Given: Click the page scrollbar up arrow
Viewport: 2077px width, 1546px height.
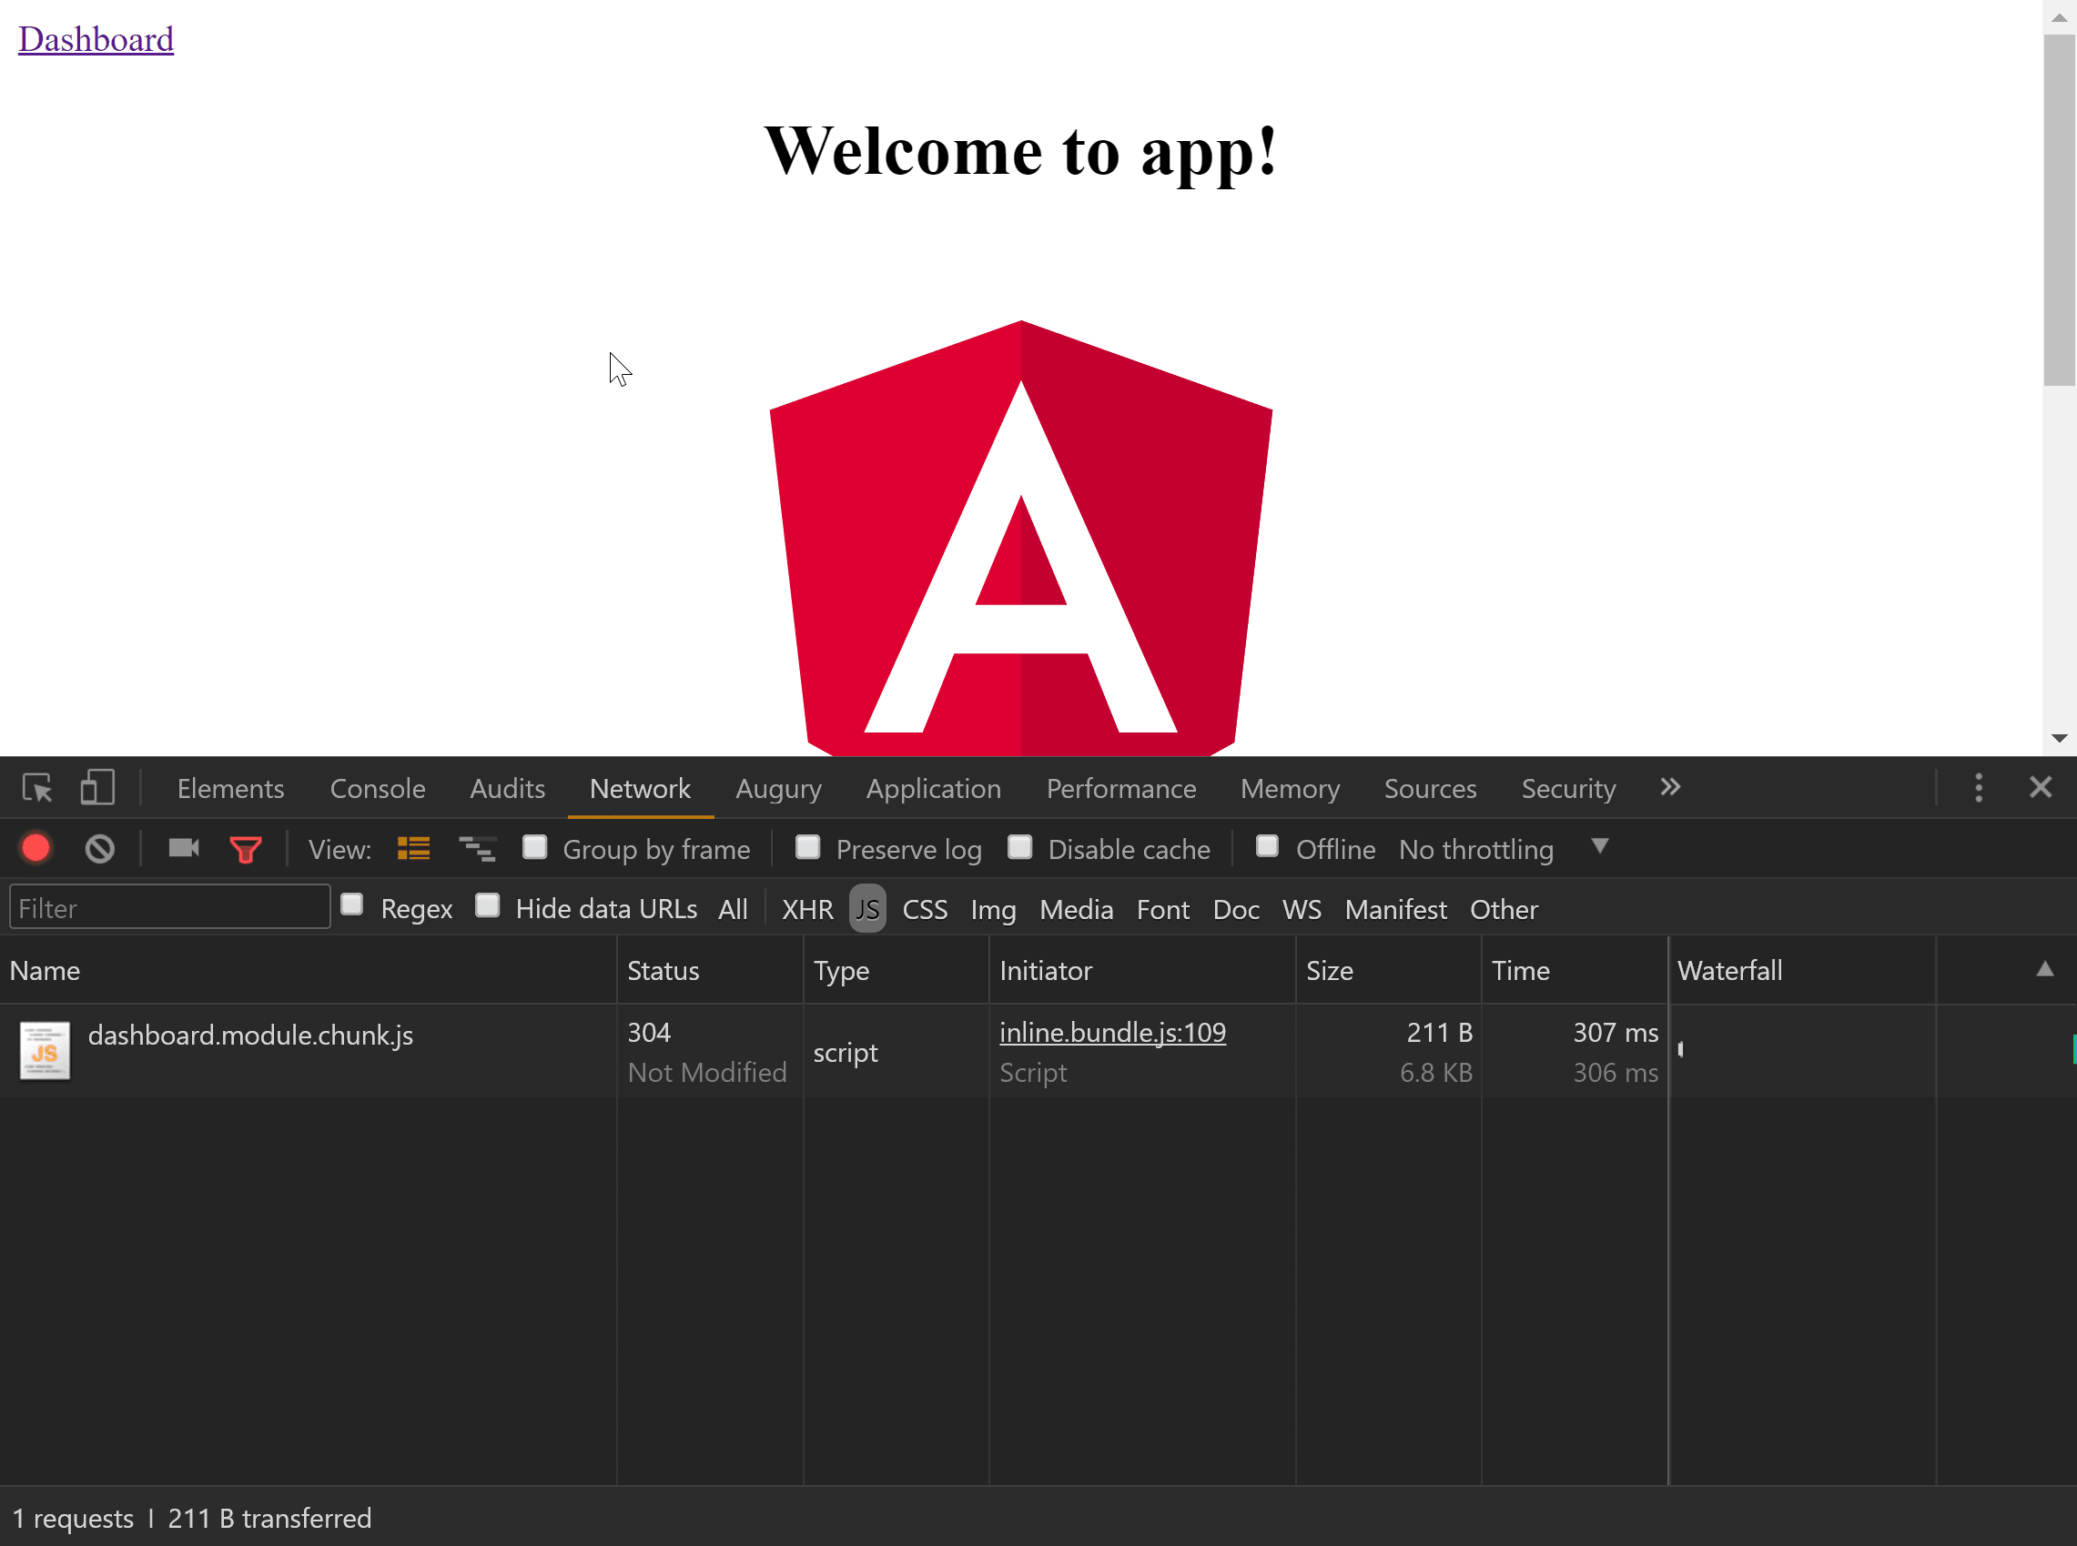Looking at the screenshot, I should (x=2059, y=17).
